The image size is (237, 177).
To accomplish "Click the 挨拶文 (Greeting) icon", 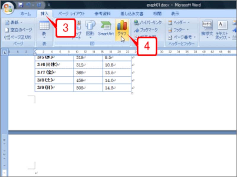I will [x=207, y=30].
